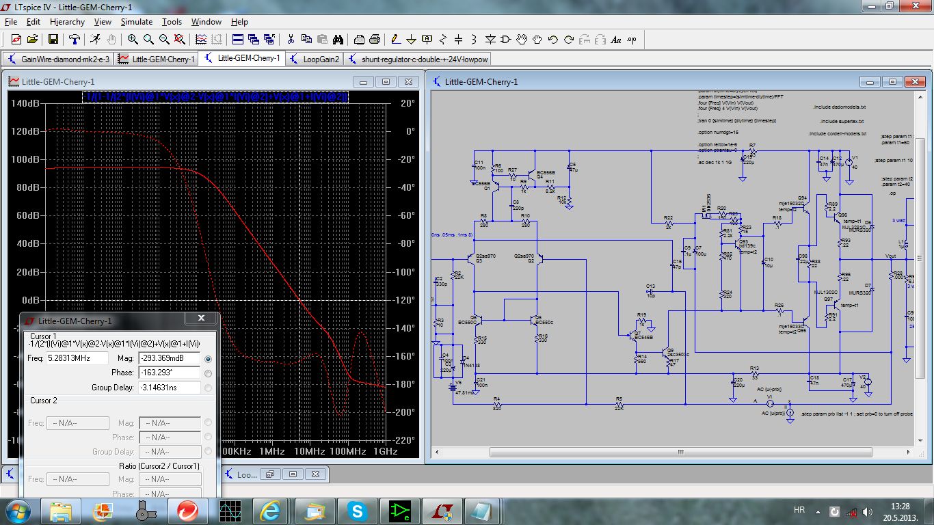Select the Draw Wire pencil tool
This screenshot has height=525, width=934.
pos(396,40)
